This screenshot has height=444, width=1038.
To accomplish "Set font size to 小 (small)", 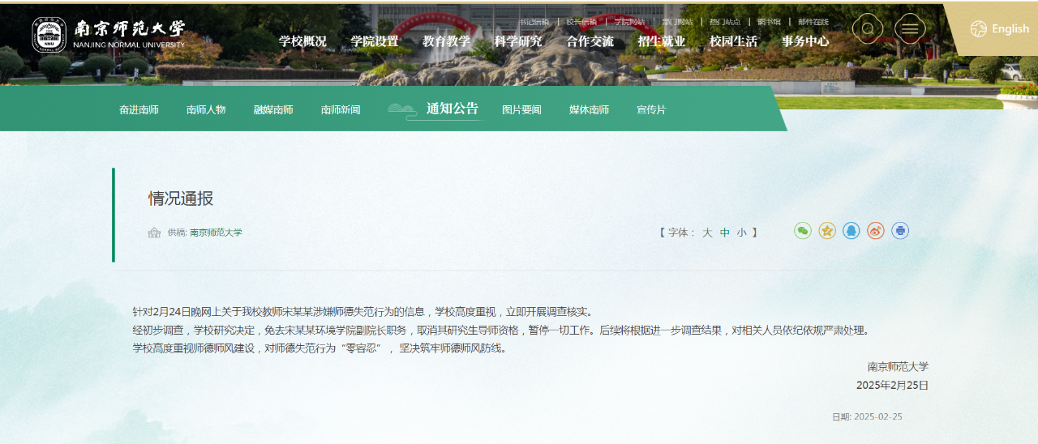I will pos(742,233).
